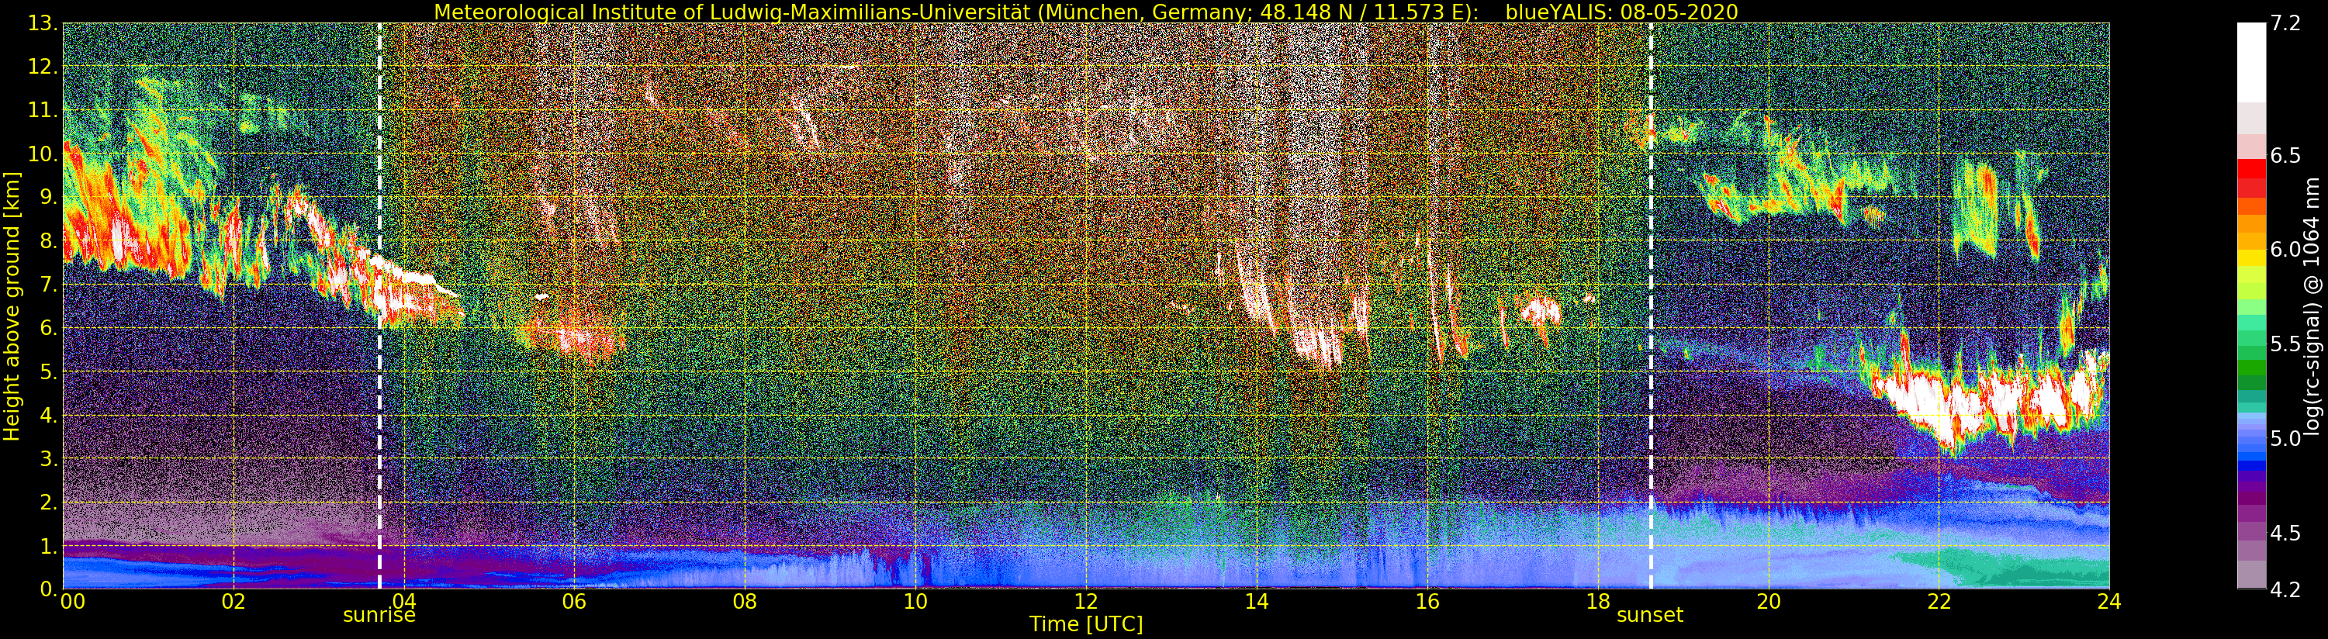This screenshot has width=2328, height=639.
Task: Click time axis tick label '00'
Action: point(72,602)
